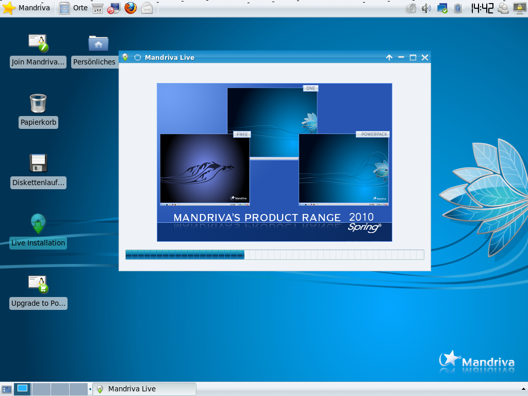Select the Mandriva Live taskbar entry
The width and height of the screenshot is (528, 396).
pos(144,389)
